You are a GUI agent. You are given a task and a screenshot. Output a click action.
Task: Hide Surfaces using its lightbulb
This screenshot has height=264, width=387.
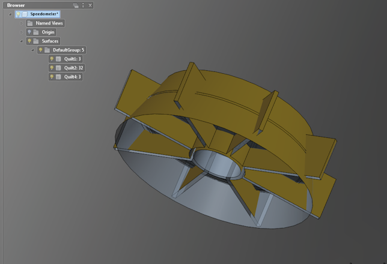tap(29, 41)
